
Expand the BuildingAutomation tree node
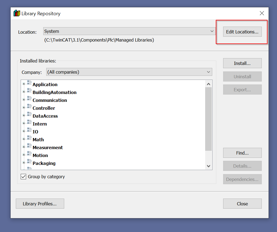click(x=24, y=92)
